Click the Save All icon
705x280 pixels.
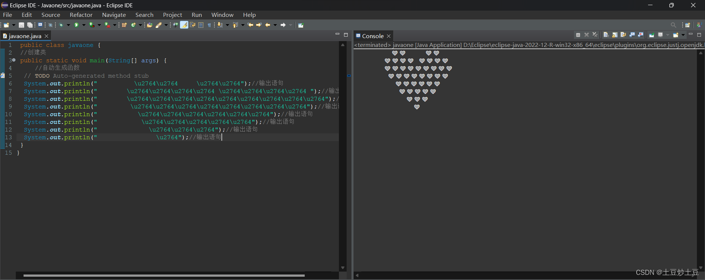pos(30,25)
